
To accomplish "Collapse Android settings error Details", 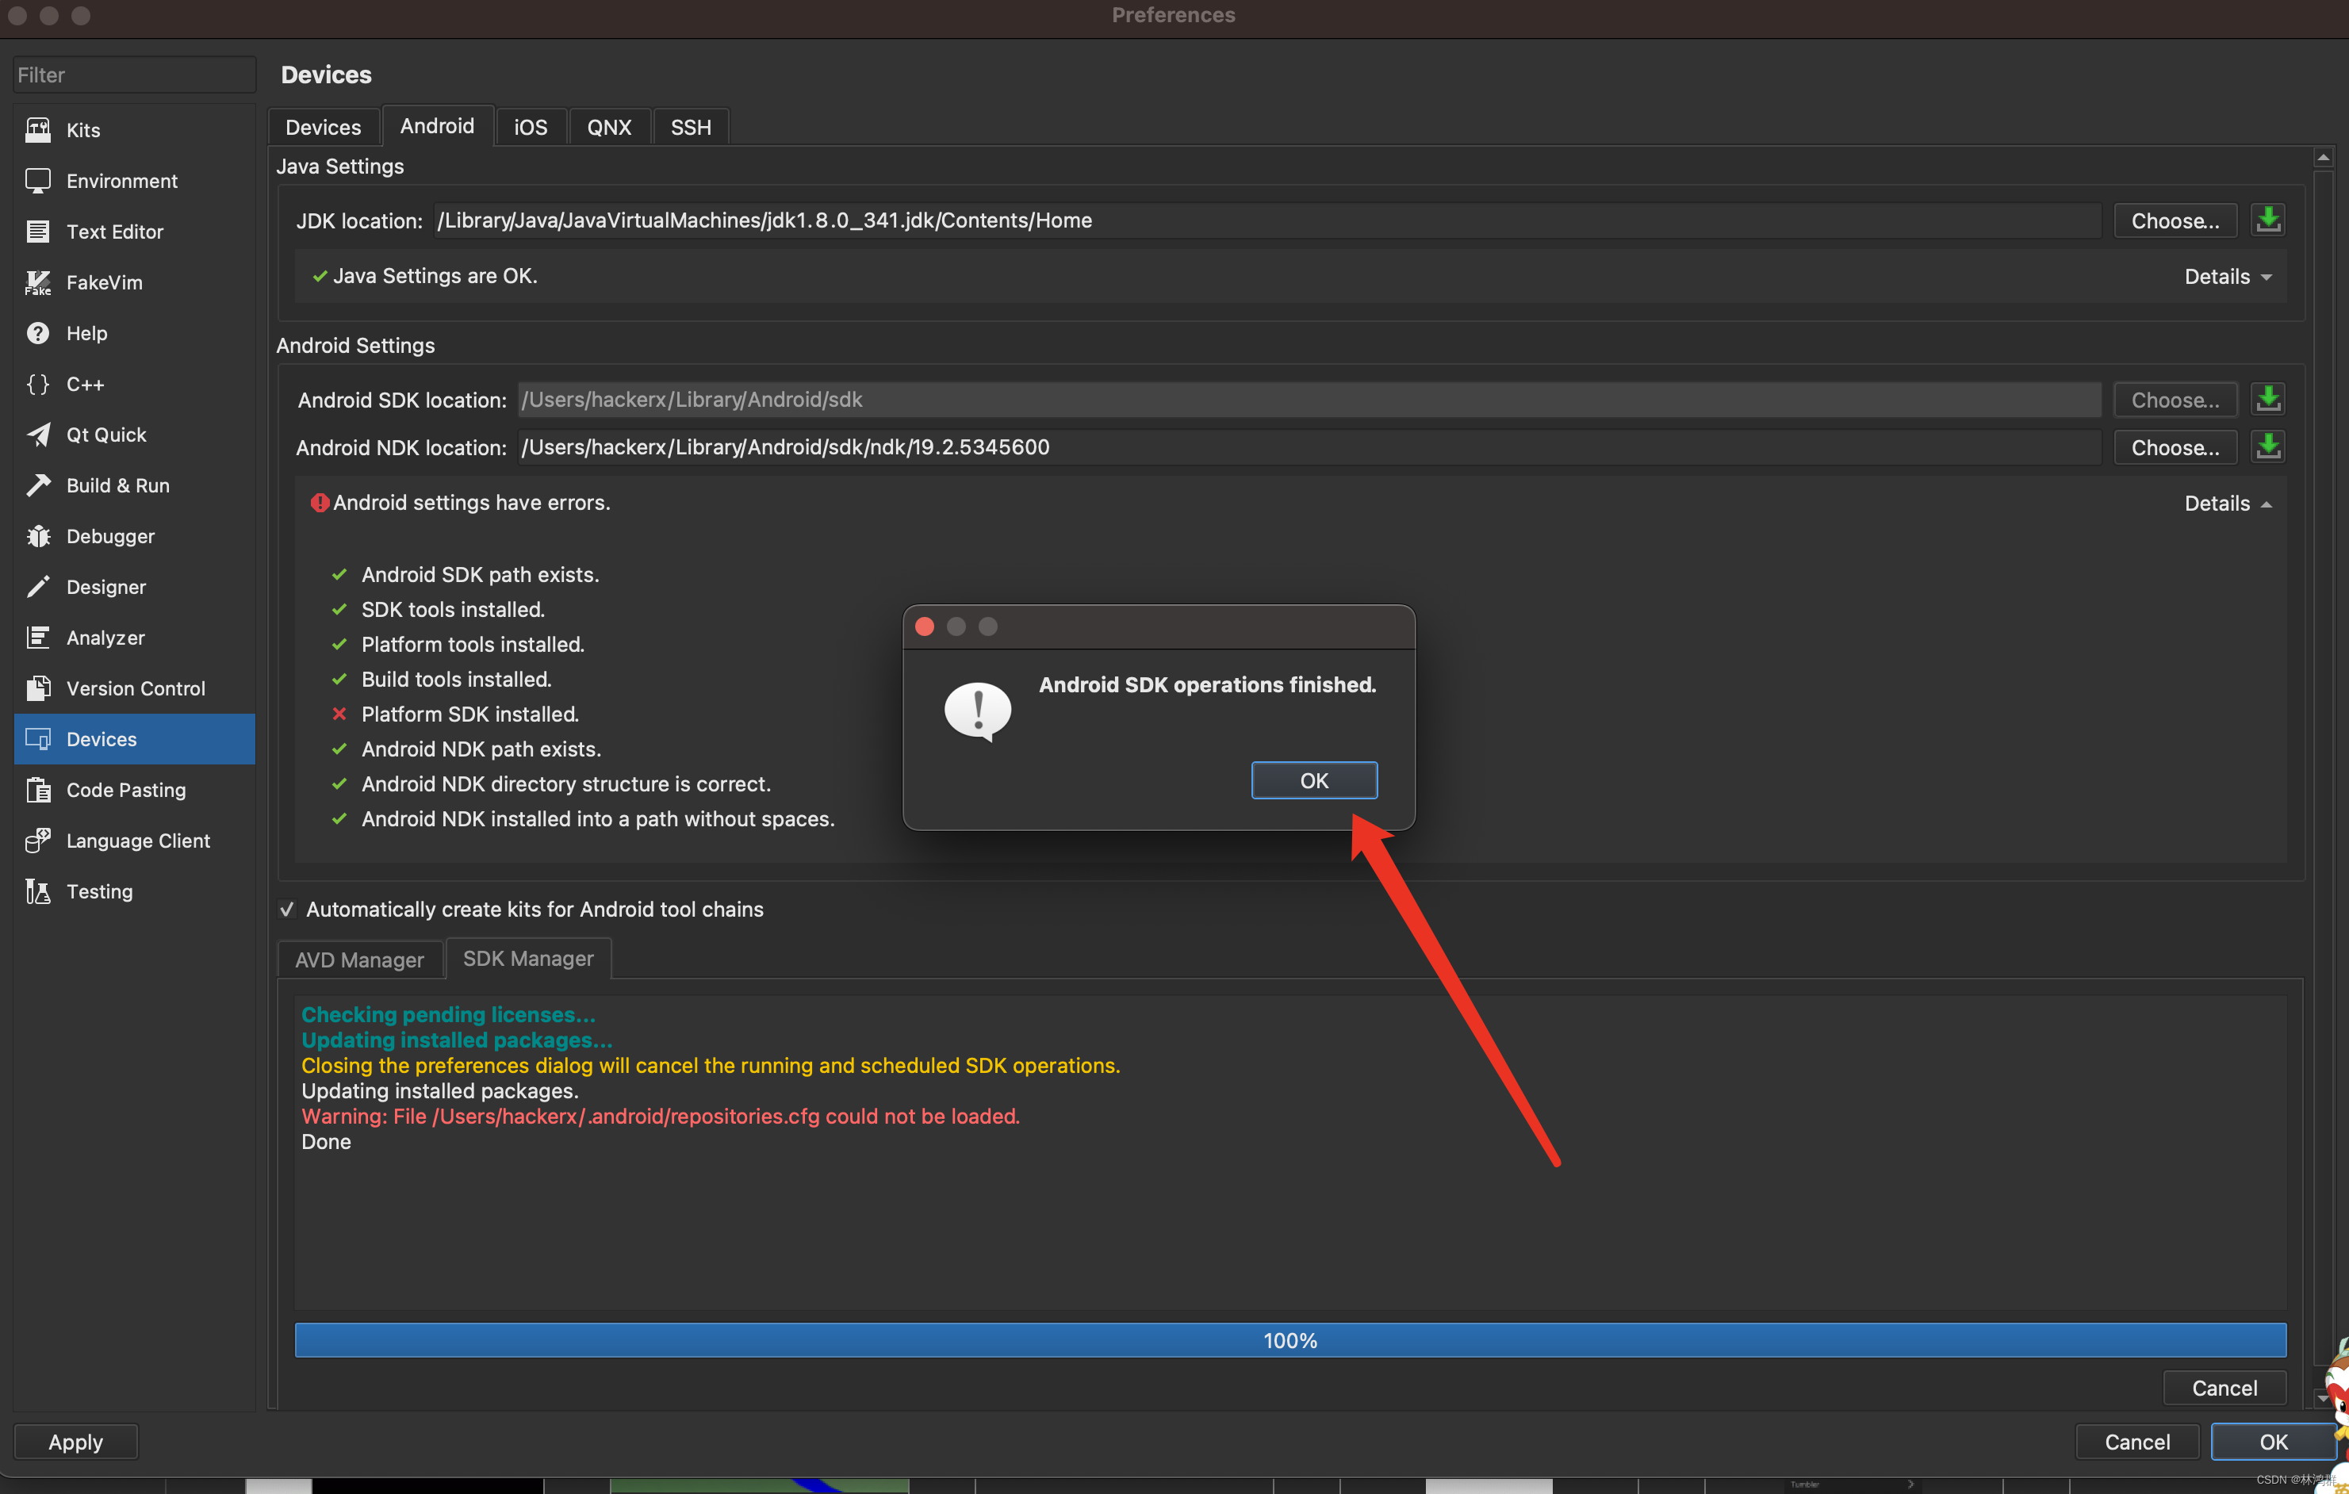I will [x=2227, y=502].
